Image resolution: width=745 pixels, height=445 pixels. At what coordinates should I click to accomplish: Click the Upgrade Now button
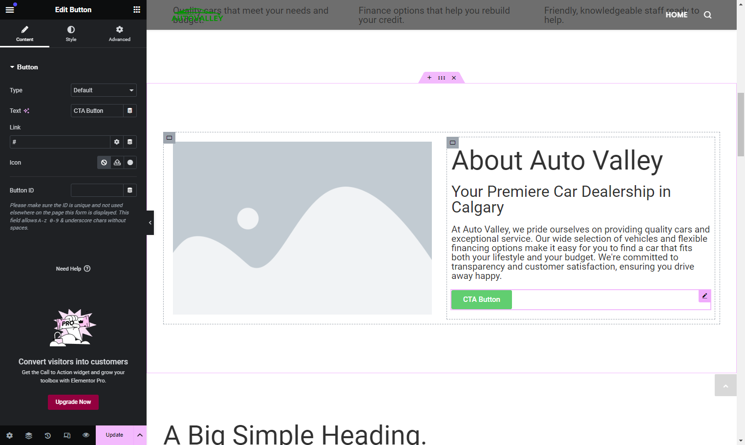pos(73,402)
